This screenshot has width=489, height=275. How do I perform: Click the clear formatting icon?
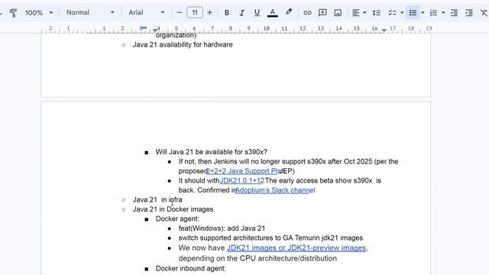click(x=484, y=13)
